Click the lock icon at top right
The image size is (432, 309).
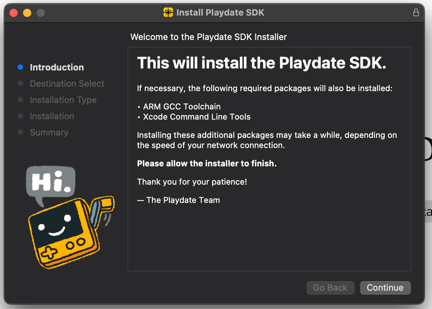click(416, 13)
